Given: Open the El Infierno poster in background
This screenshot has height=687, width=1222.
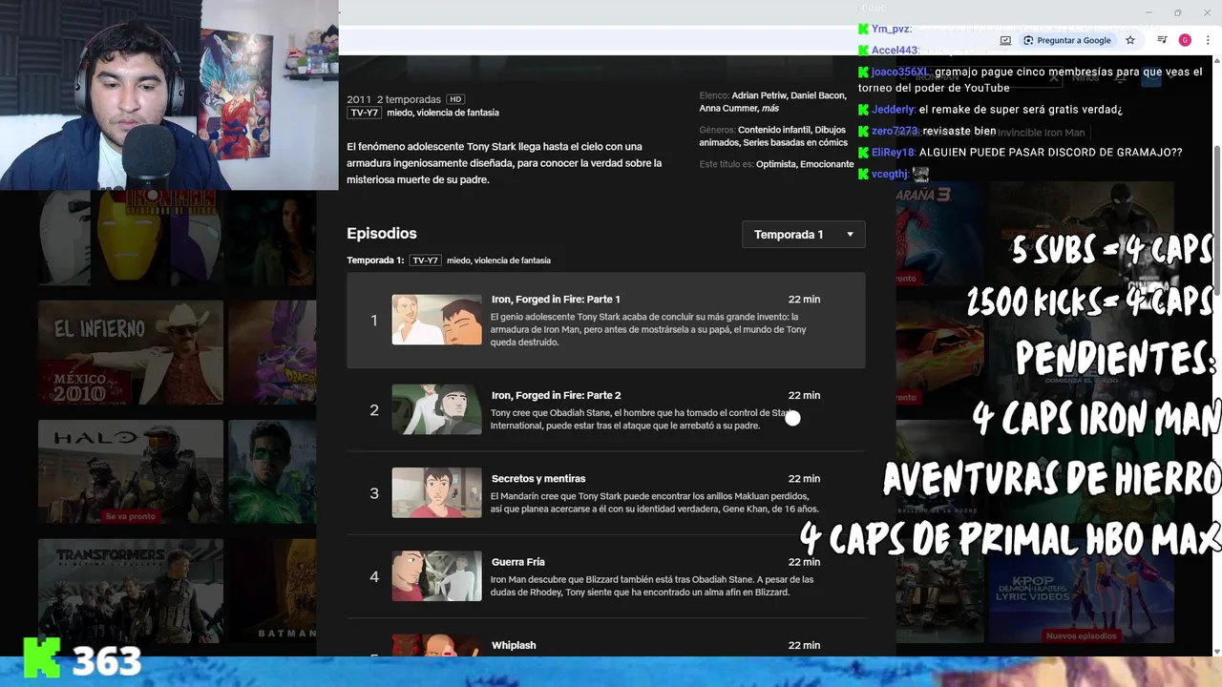Looking at the screenshot, I should [x=131, y=352].
